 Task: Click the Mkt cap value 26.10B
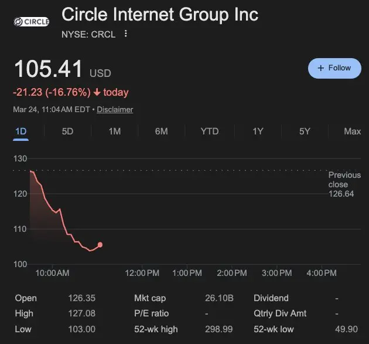pos(219,298)
